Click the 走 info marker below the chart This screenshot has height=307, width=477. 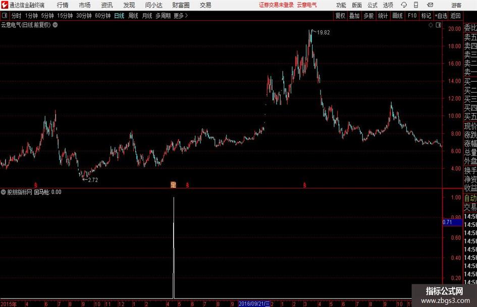[x=174, y=185]
